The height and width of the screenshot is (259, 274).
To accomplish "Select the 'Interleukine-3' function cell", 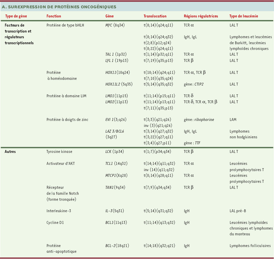I will tap(59, 211).
